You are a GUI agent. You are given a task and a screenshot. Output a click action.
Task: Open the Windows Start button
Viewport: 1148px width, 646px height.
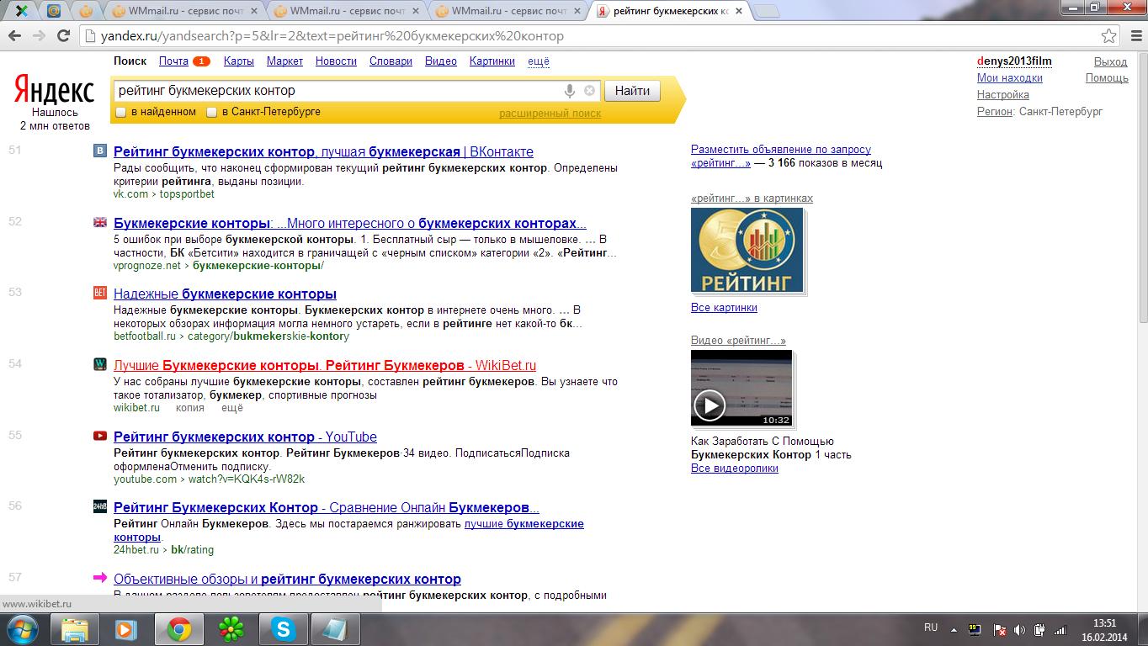point(21,629)
